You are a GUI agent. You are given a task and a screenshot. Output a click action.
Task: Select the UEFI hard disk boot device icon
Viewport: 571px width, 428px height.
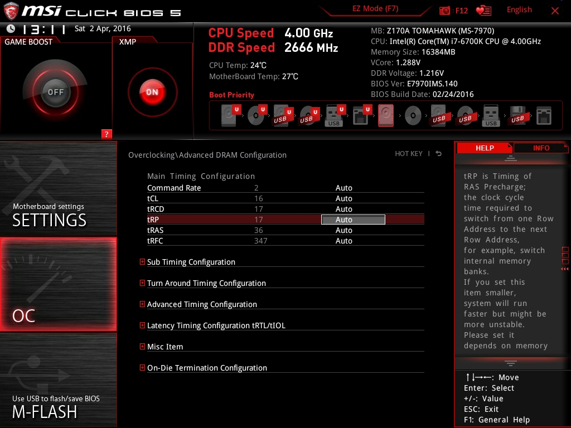[231, 115]
